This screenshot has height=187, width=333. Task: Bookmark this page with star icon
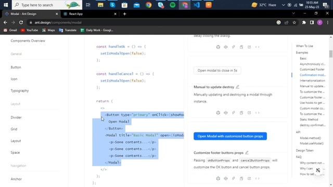click(x=294, y=22)
